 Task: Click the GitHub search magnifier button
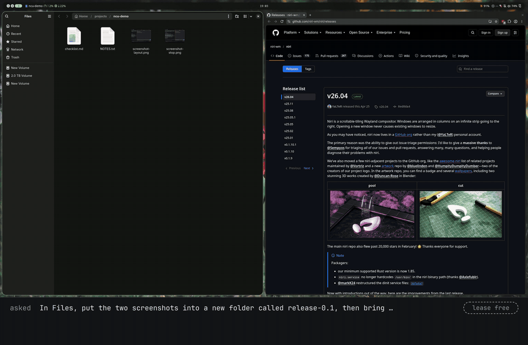(x=472, y=32)
